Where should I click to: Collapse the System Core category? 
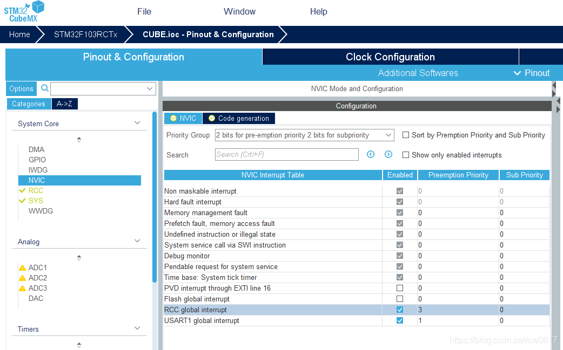pyautogui.click(x=137, y=123)
